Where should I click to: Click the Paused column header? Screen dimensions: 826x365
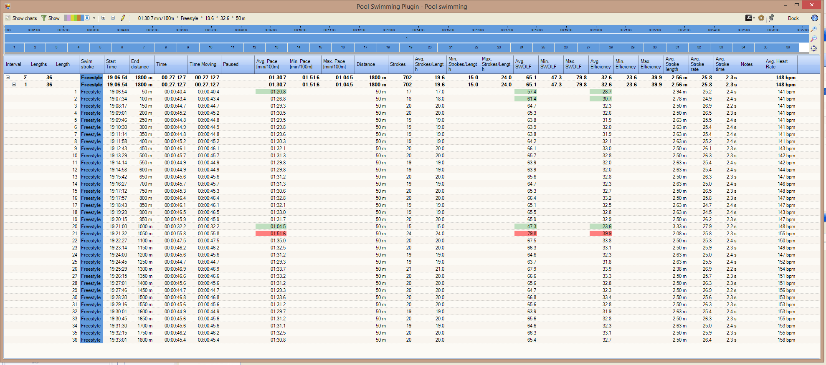click(x=238, y=64)
